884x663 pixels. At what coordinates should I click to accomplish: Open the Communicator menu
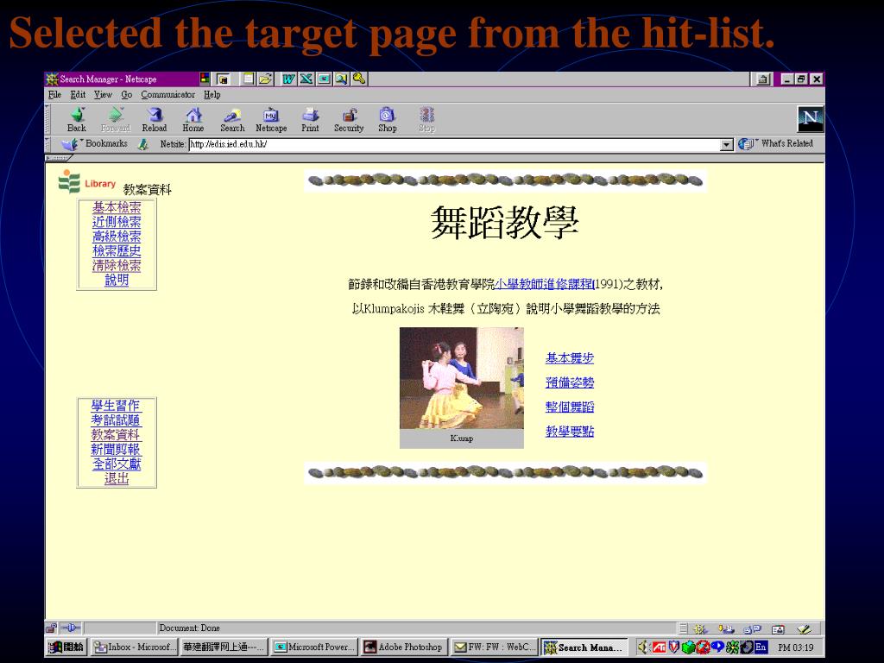tap(168, 95)
